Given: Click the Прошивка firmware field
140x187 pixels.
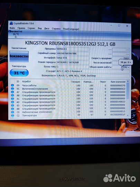Looking at the screenshot, I should (x=73, y=49).
